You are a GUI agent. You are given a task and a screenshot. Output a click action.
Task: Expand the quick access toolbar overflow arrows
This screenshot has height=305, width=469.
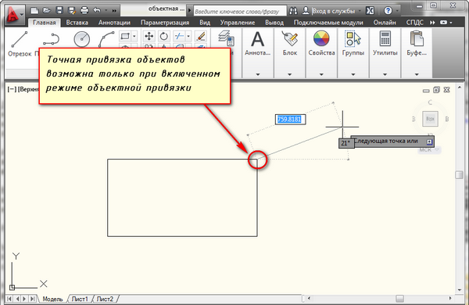114,11
